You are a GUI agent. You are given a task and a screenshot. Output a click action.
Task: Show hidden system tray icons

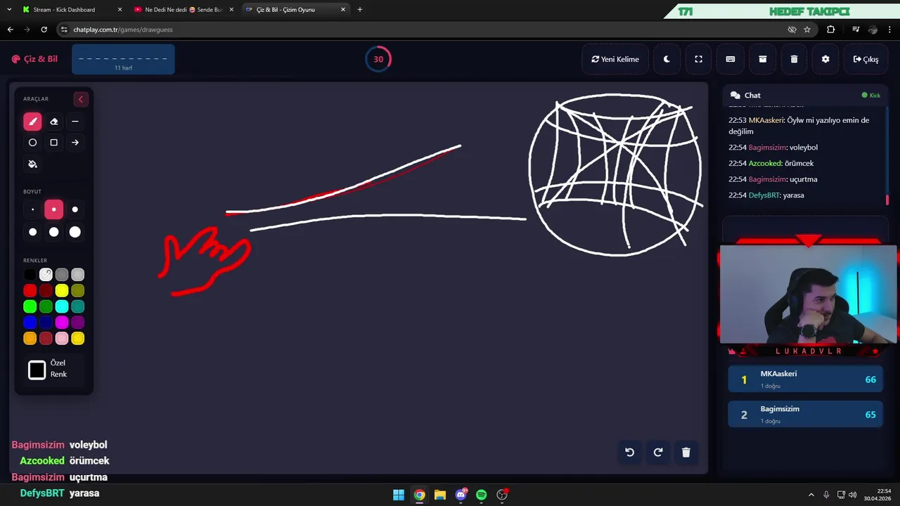[x=811, y=495]
